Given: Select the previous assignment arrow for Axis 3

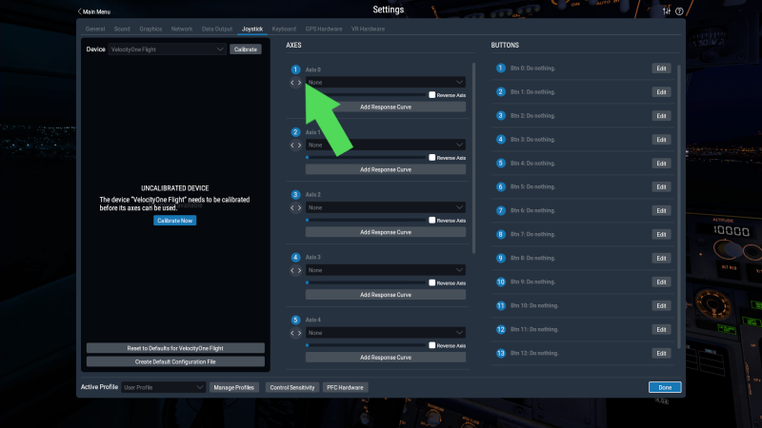Looking at the screenshot, I should tap(292, 270).
